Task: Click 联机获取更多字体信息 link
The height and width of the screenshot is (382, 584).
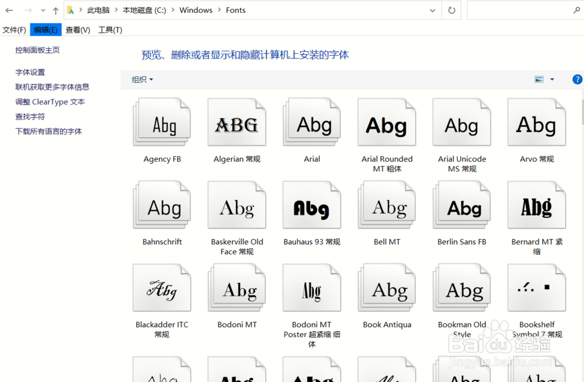Action: pos(52,87)
